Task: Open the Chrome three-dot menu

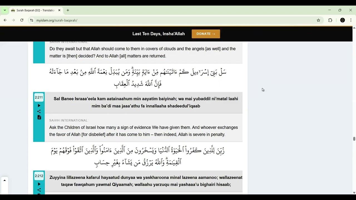Action: 351,20
